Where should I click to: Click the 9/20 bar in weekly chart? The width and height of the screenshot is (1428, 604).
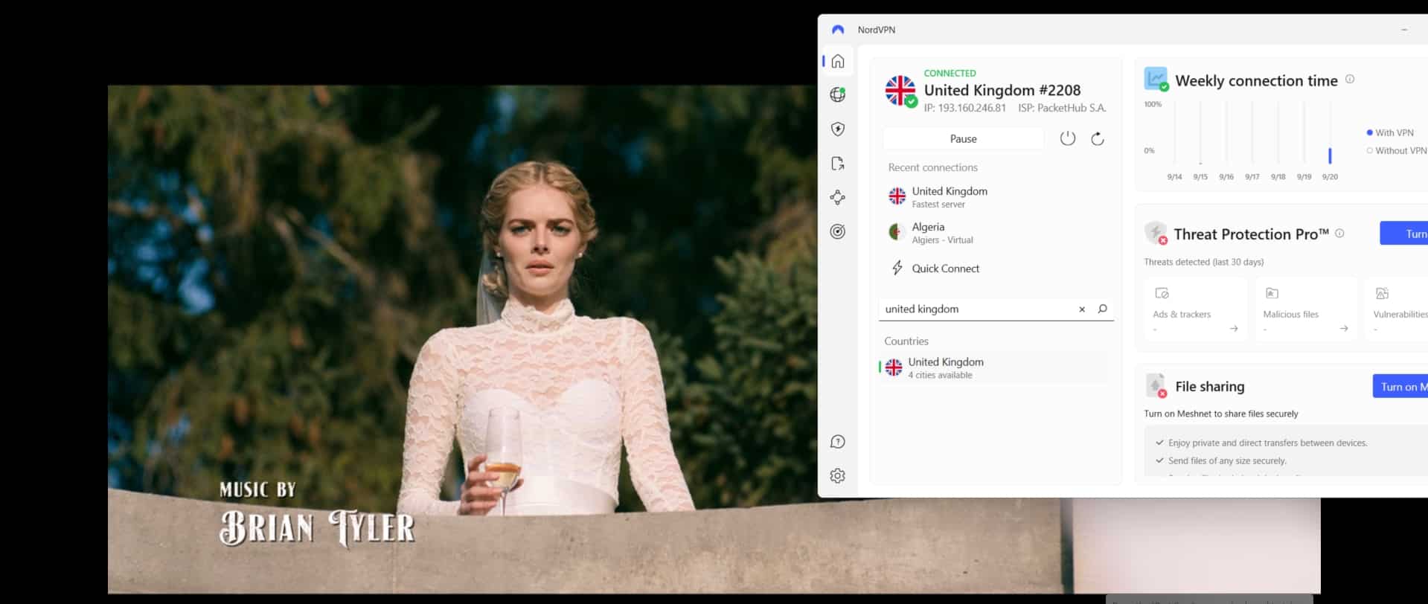1330,155
